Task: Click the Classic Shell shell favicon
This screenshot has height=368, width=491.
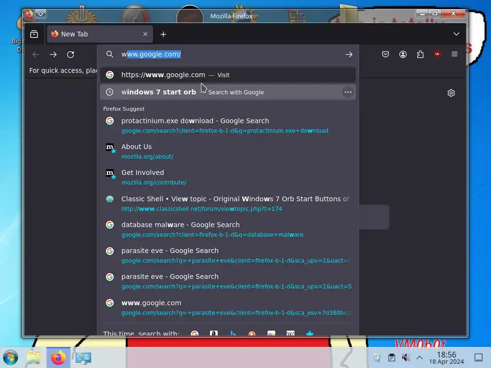Action: click(110, 199)
